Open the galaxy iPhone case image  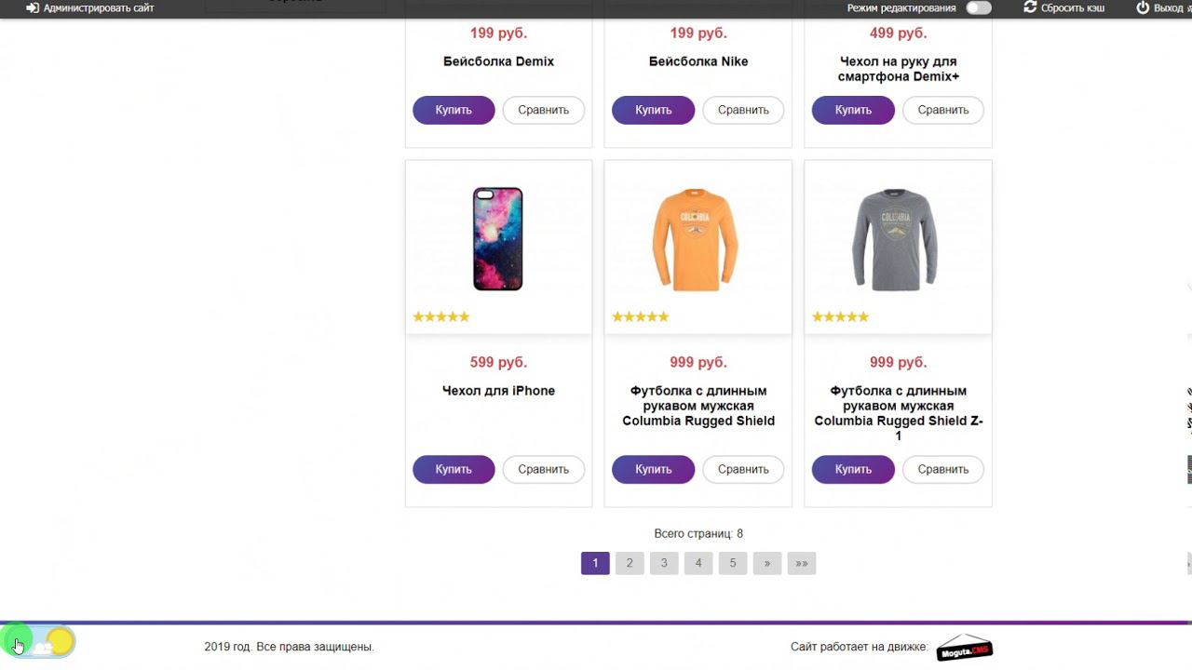[498, 239]
